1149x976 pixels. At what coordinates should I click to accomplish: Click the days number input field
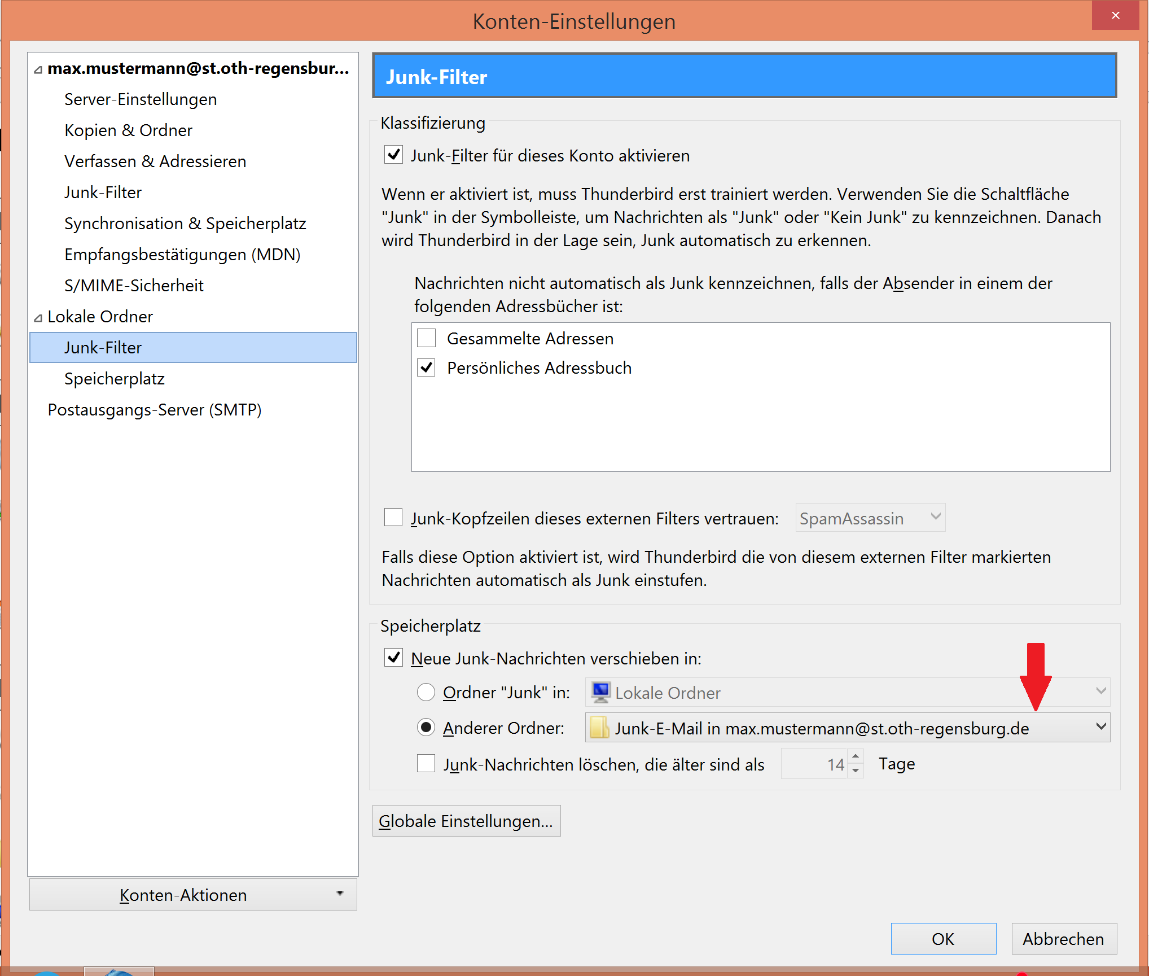point(815,764)
